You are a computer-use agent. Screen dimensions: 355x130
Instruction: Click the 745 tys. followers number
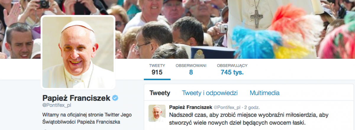[x=232, y=72]
